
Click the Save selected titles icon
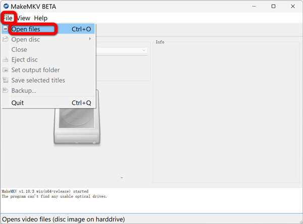[6, 80]
